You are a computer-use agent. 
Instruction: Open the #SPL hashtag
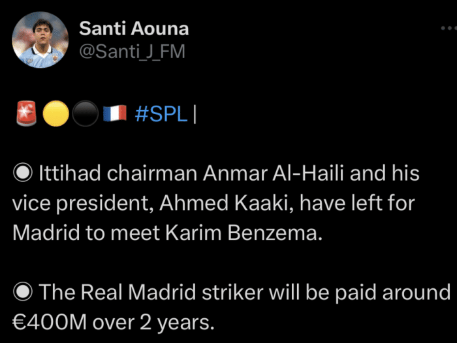click(161, 115)
